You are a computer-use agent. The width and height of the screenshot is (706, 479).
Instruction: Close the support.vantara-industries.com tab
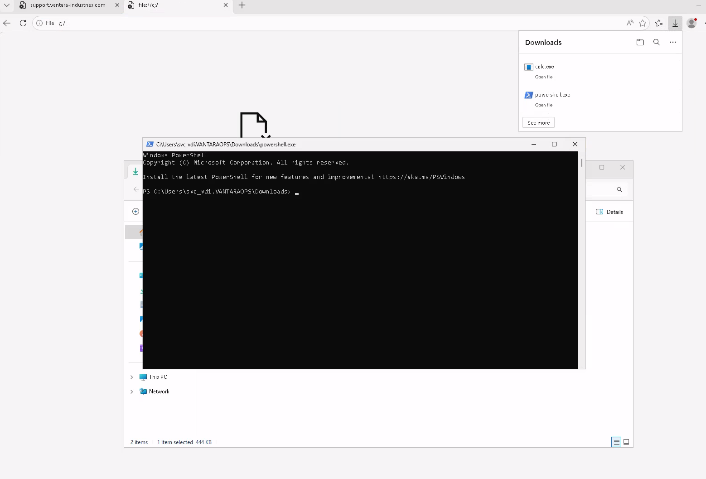click(x=117, y=5)
